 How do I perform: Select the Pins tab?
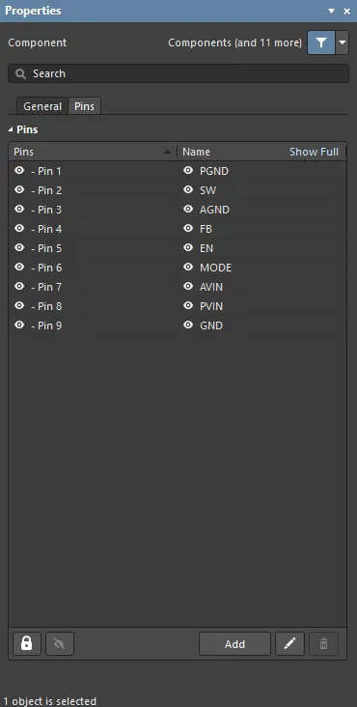click(x=84, y=106)
